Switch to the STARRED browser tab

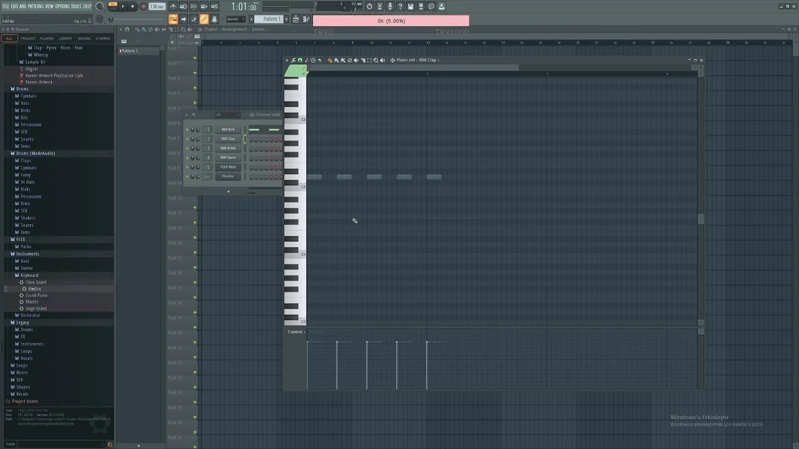(103, 38)
